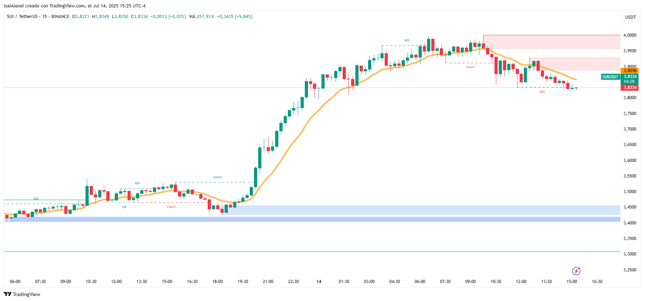This screenshot has width=645, height=301.
Task: Select the red 3,8334 price tag
Action: point(630,88)
